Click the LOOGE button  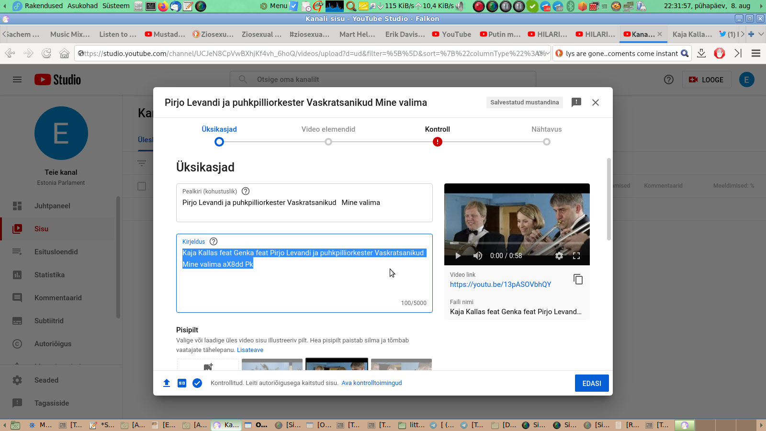707,79
